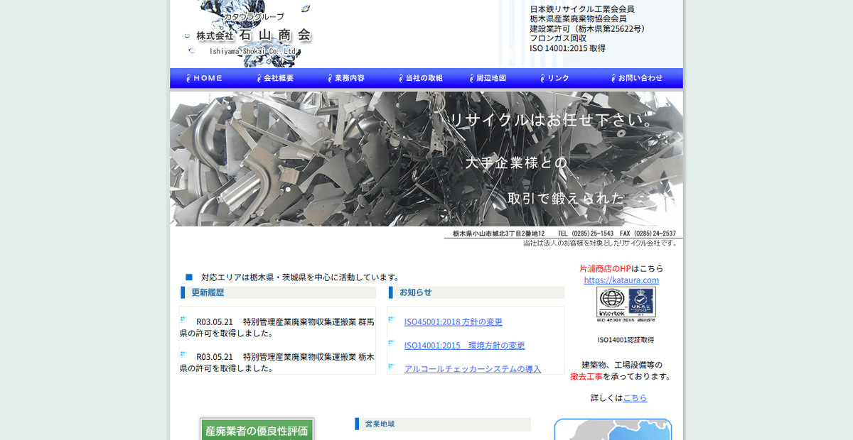This screenshot has width=853, height=440.
Task: Click the ISO45001:2018 方針の変更 news link
Action: 453,321
